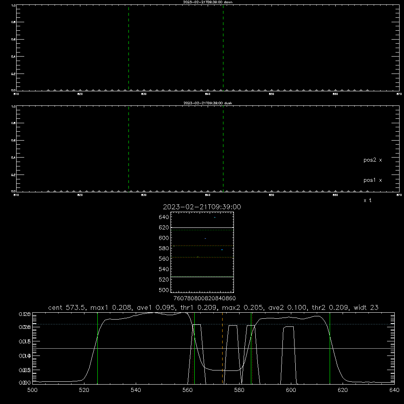Click the 540 tick label on bottom plot x-axis

136,390
